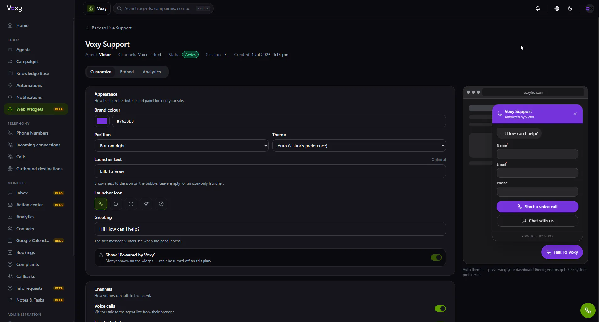Toggle the Voice calls switch

[440, 309]
